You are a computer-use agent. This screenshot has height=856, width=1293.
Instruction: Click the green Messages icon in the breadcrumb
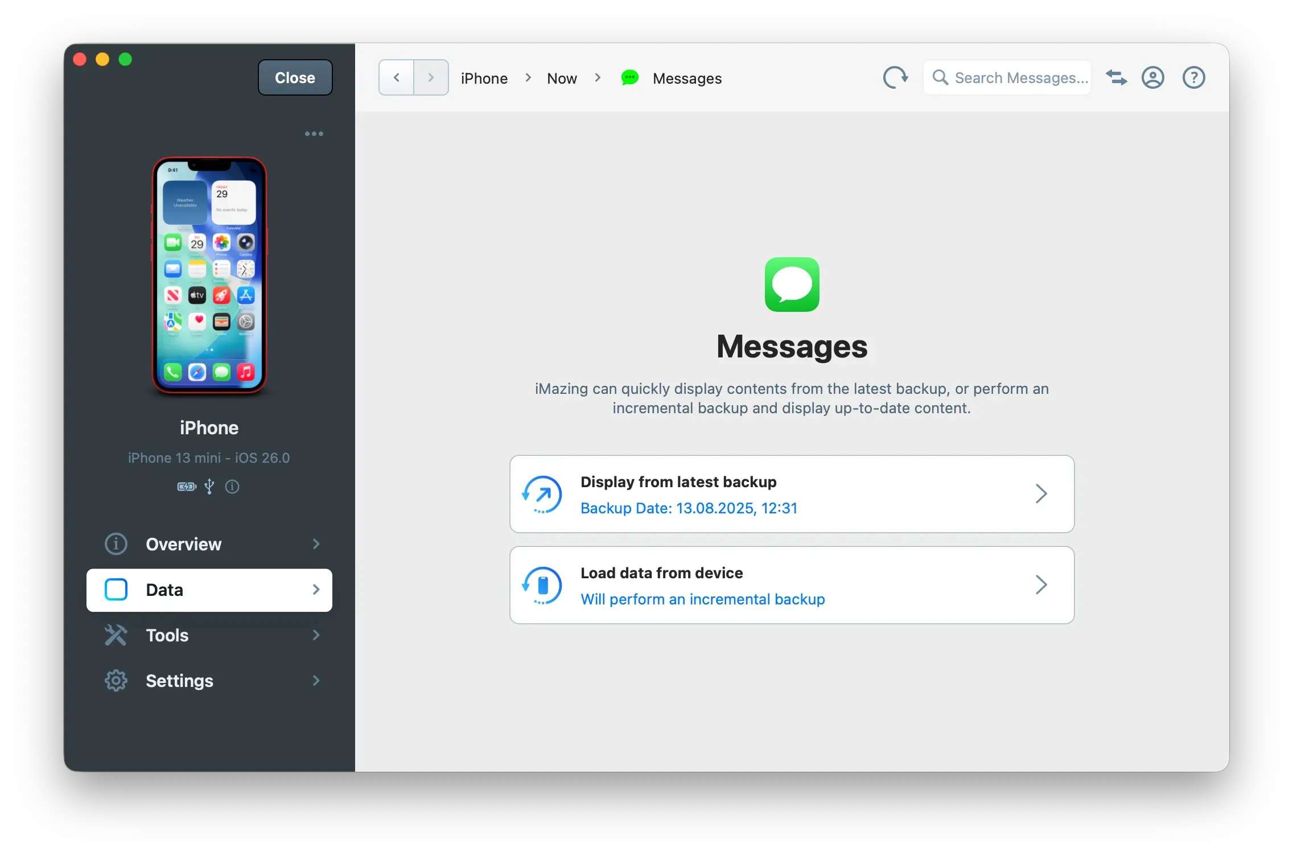629,78
